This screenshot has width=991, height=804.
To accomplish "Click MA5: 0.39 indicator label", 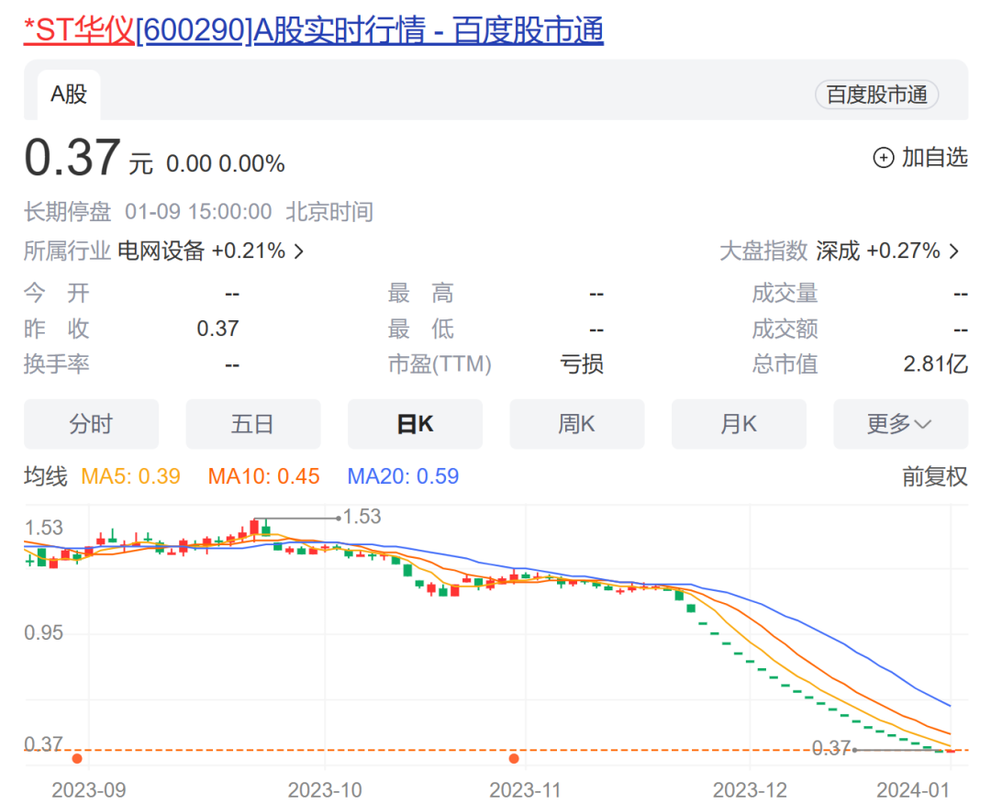I will [131, 476].
